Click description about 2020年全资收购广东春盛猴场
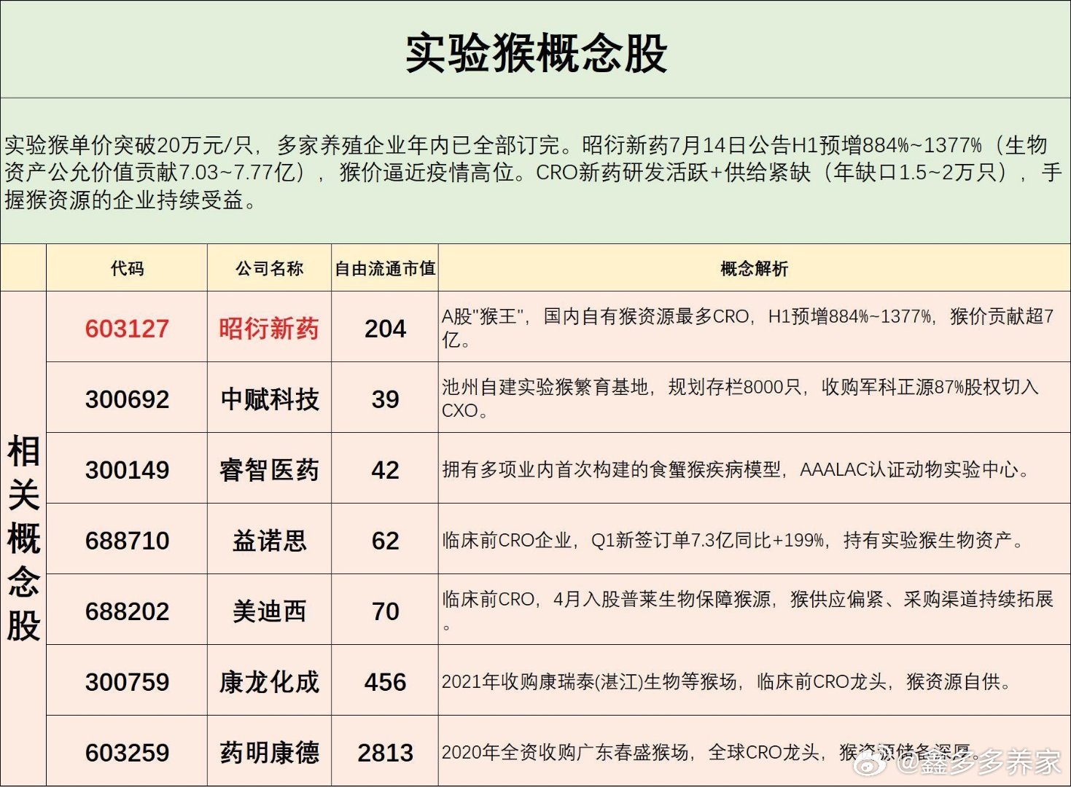This screenshot has height=787, width=1071. tap(710, 752)
